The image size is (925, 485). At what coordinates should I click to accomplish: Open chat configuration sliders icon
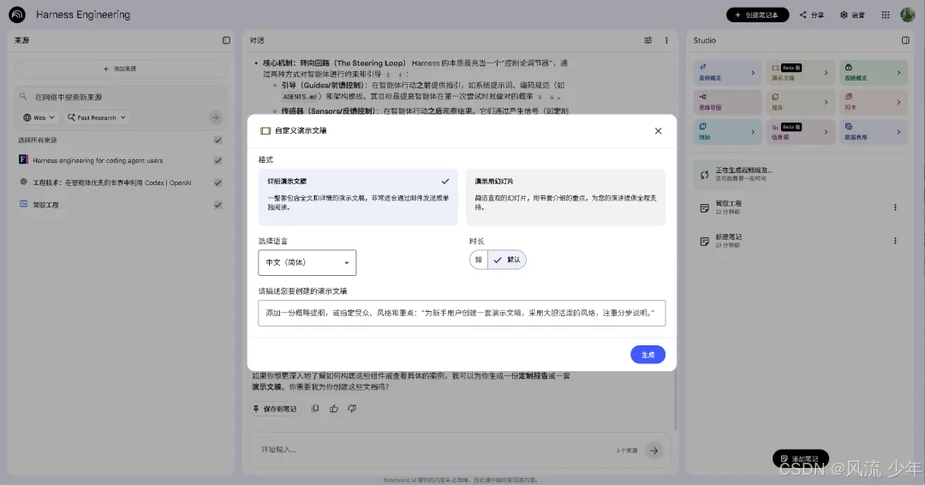[647, 40]
